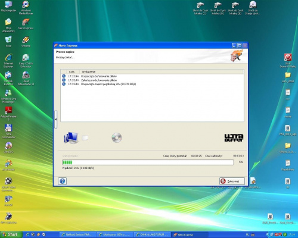Open Mój komputer desktop icon

[8, 7]
